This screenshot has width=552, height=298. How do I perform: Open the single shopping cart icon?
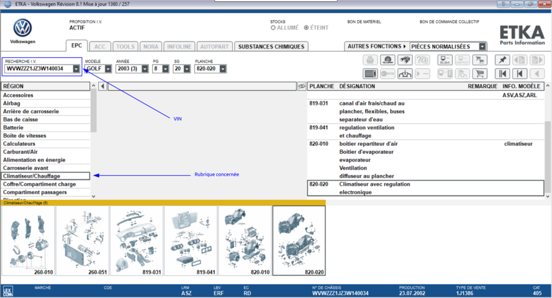click(x=479, y=74)
